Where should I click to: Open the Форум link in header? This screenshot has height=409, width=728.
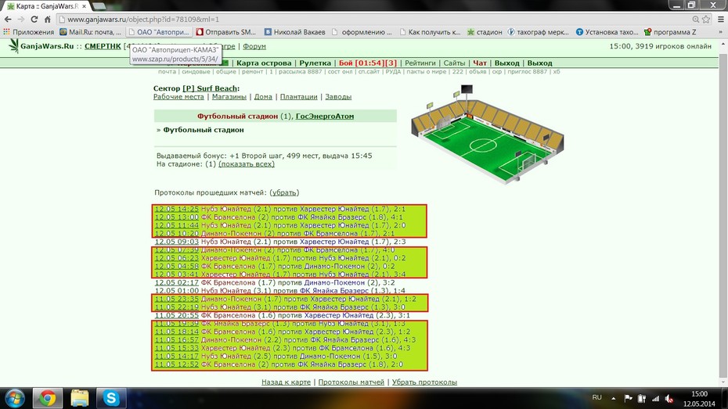point(254,46)
